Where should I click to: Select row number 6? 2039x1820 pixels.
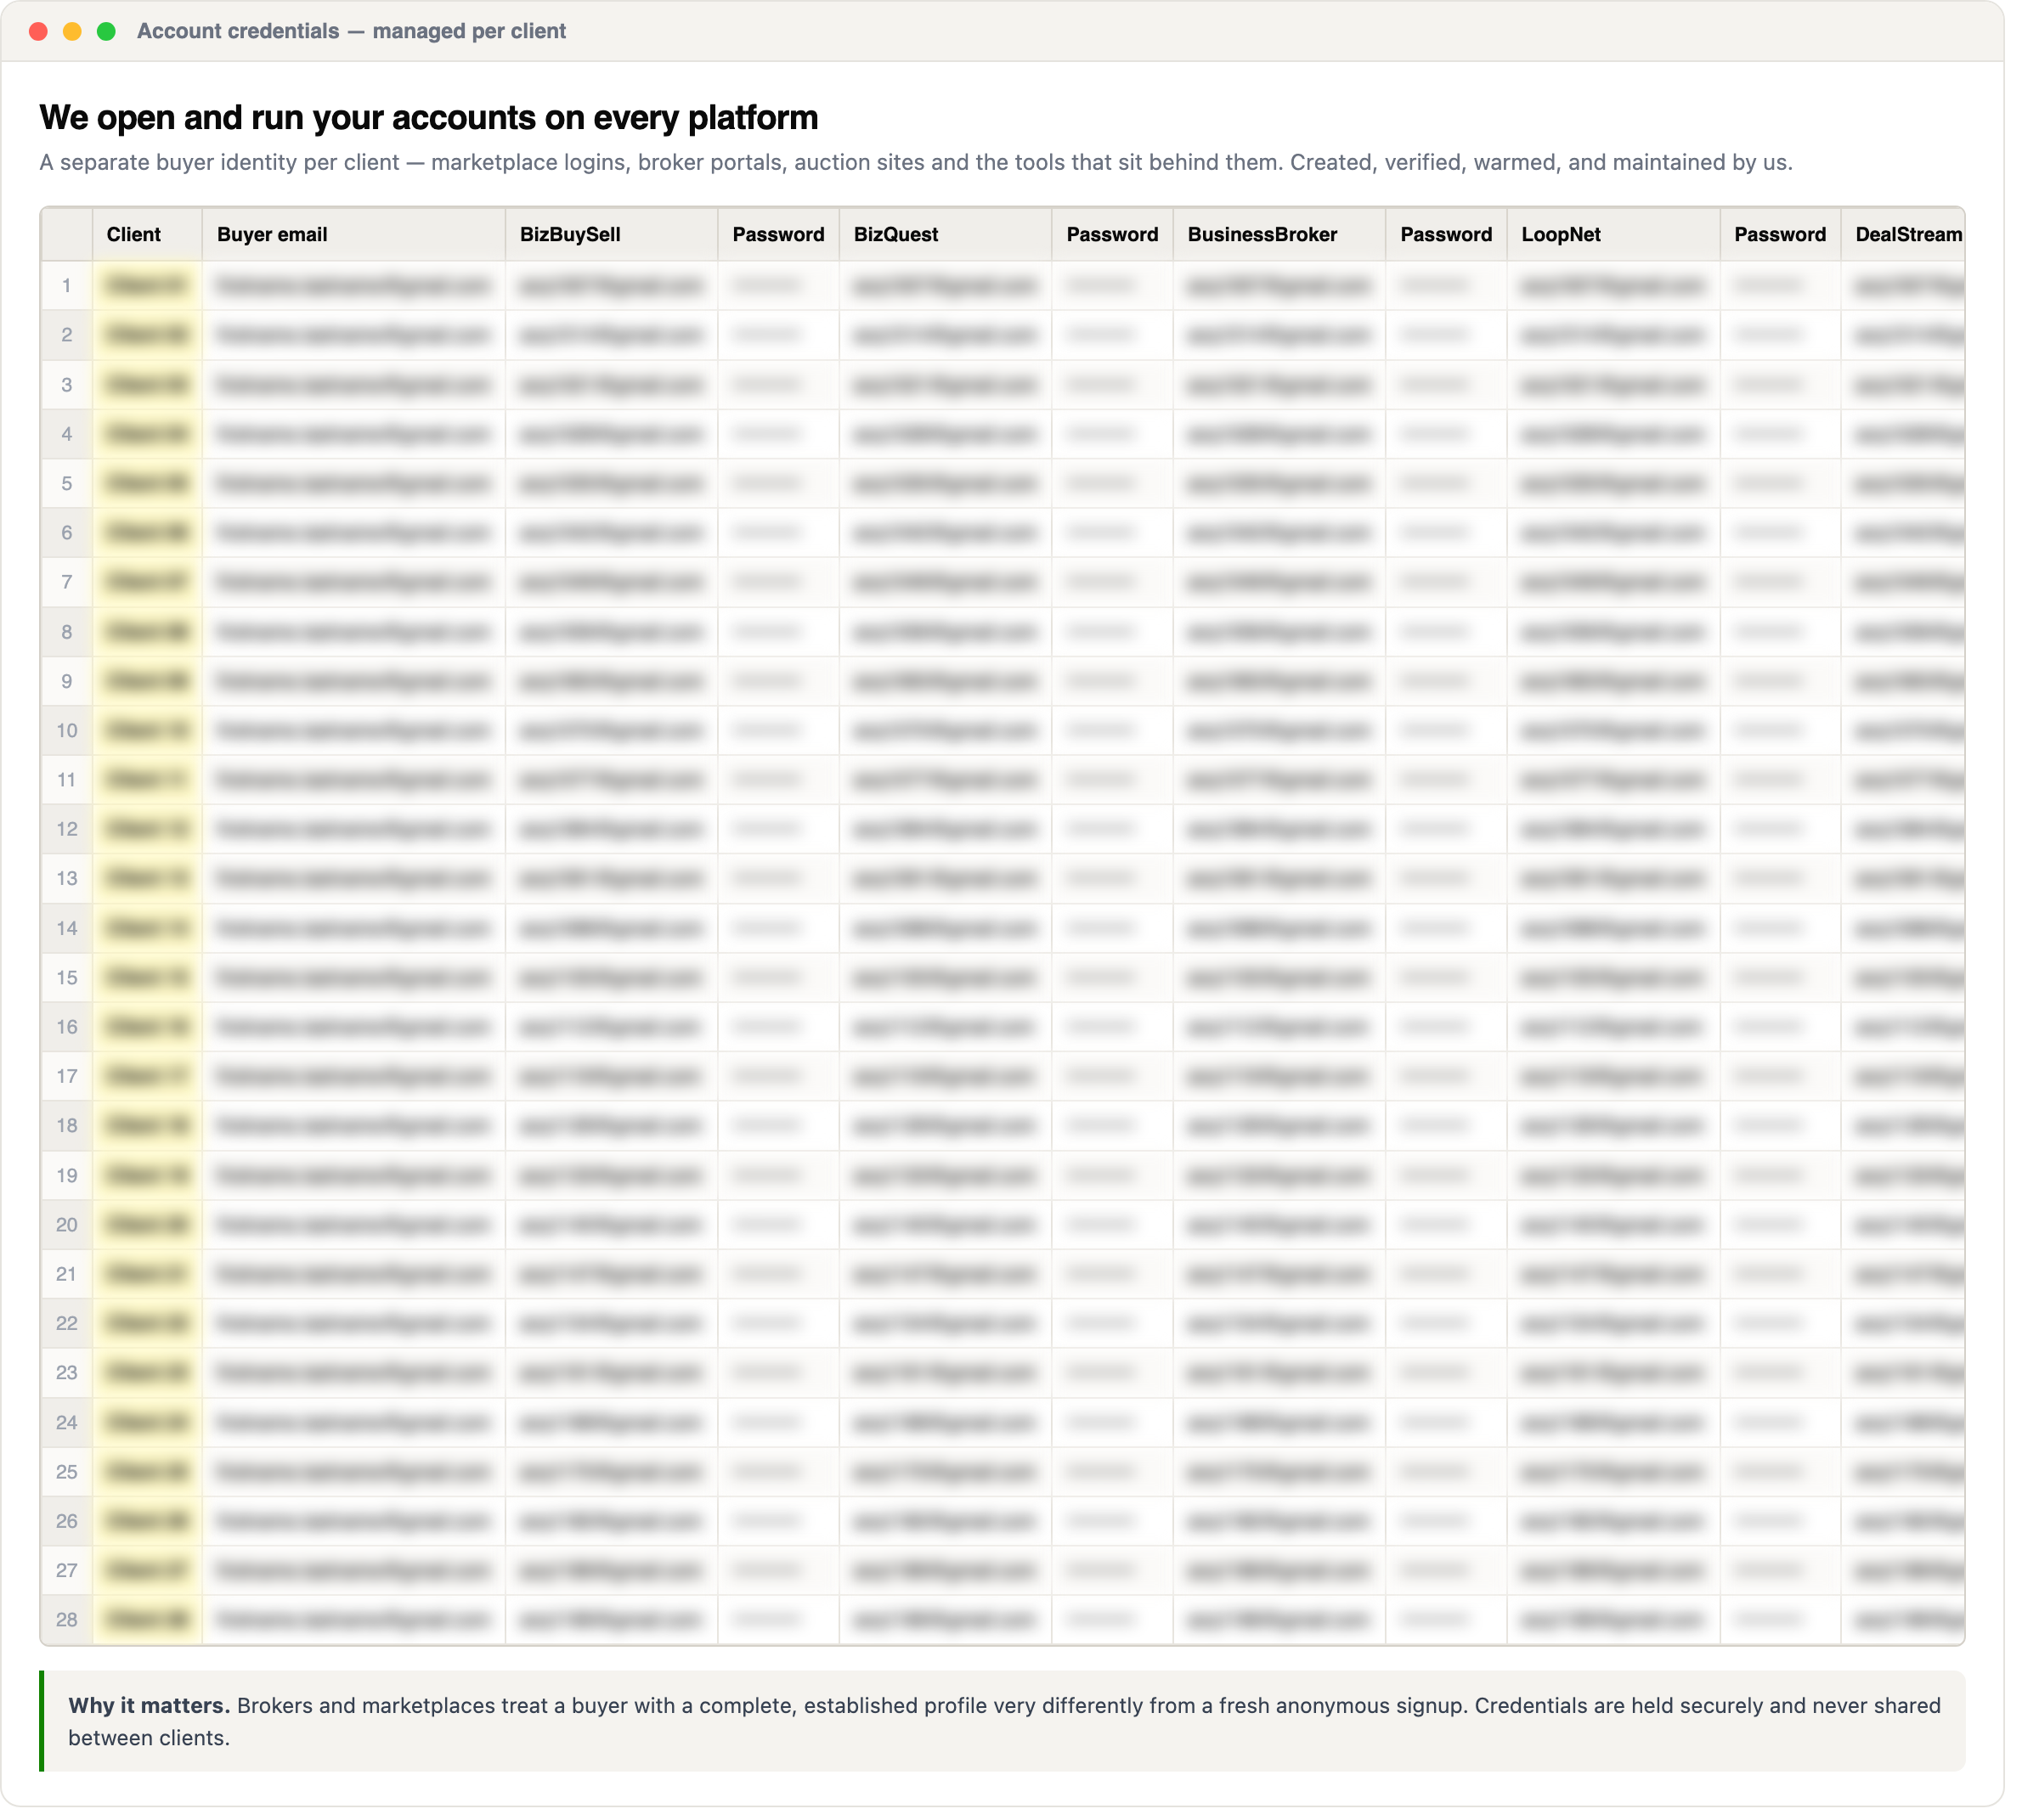coord(67,533)
